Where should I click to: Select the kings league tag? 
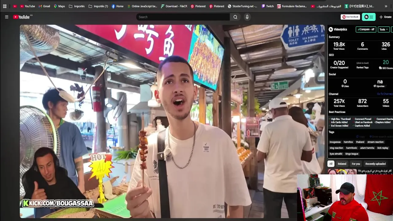click(352, 154)
